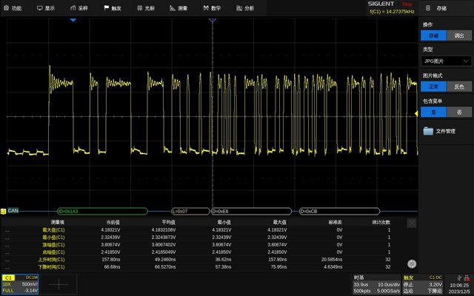Click the 75.95ns maximum fall time value
Viewport: 474px width, 296px height.
tap(278, 266)
